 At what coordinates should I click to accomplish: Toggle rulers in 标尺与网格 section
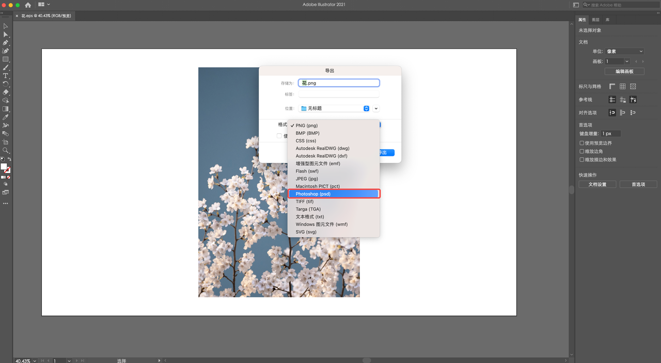[612, 87]
